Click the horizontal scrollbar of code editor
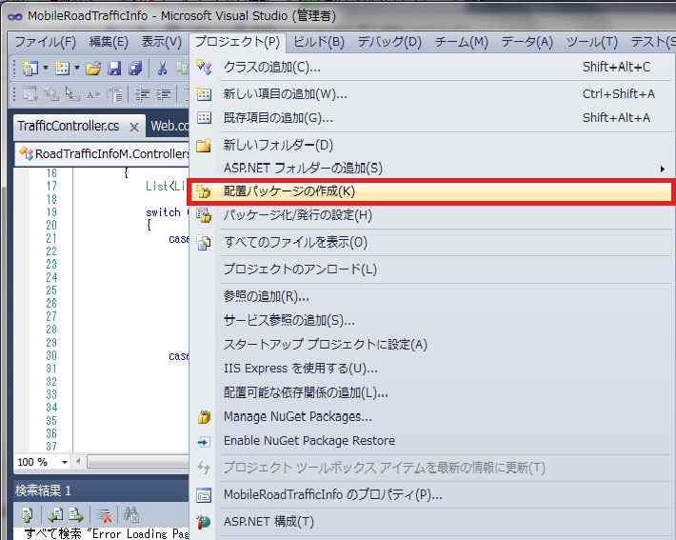Image resolution: width=676 pixels, height=540 pixels. (x=138, y=462)
